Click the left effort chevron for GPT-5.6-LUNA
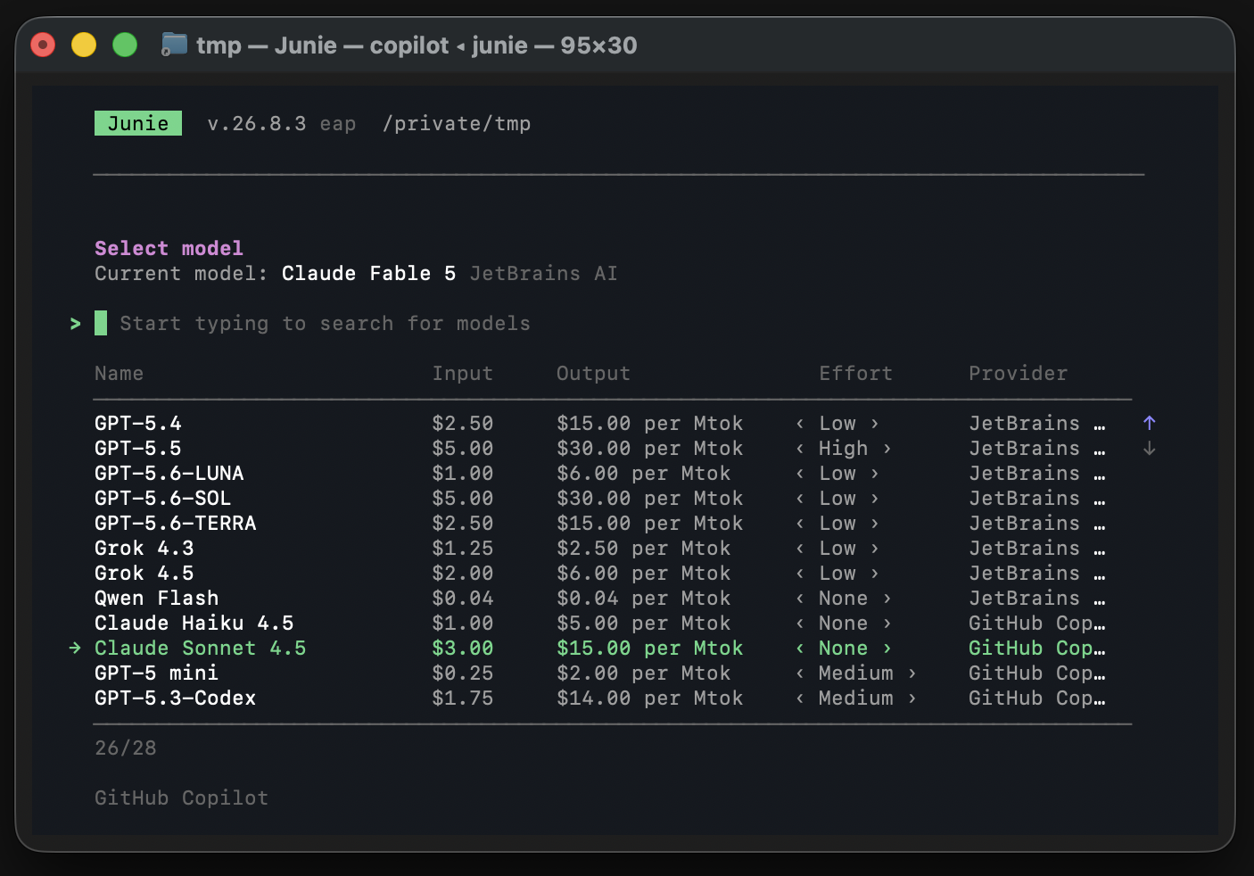This screenshot has height=876, width=1254. (x=800, y=474)
